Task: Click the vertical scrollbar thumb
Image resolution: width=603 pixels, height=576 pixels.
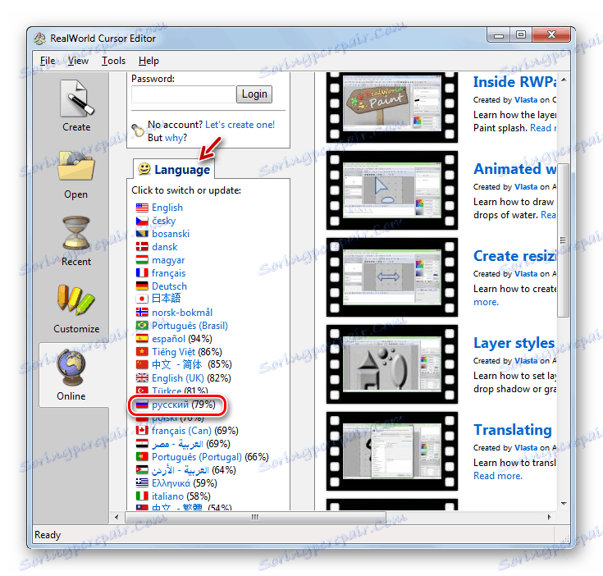Action: point(564,240)
